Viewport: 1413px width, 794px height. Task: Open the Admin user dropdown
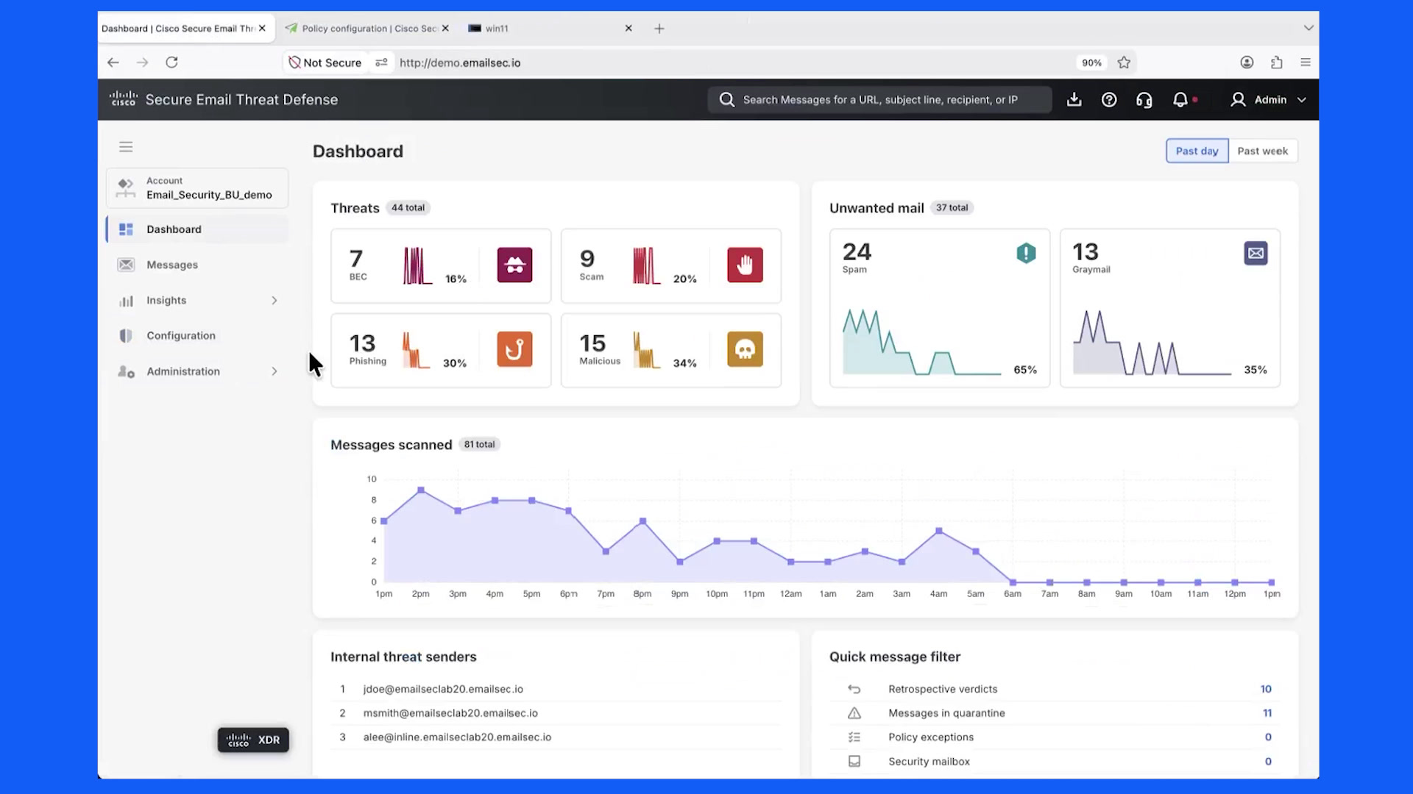click(1268, 99)
